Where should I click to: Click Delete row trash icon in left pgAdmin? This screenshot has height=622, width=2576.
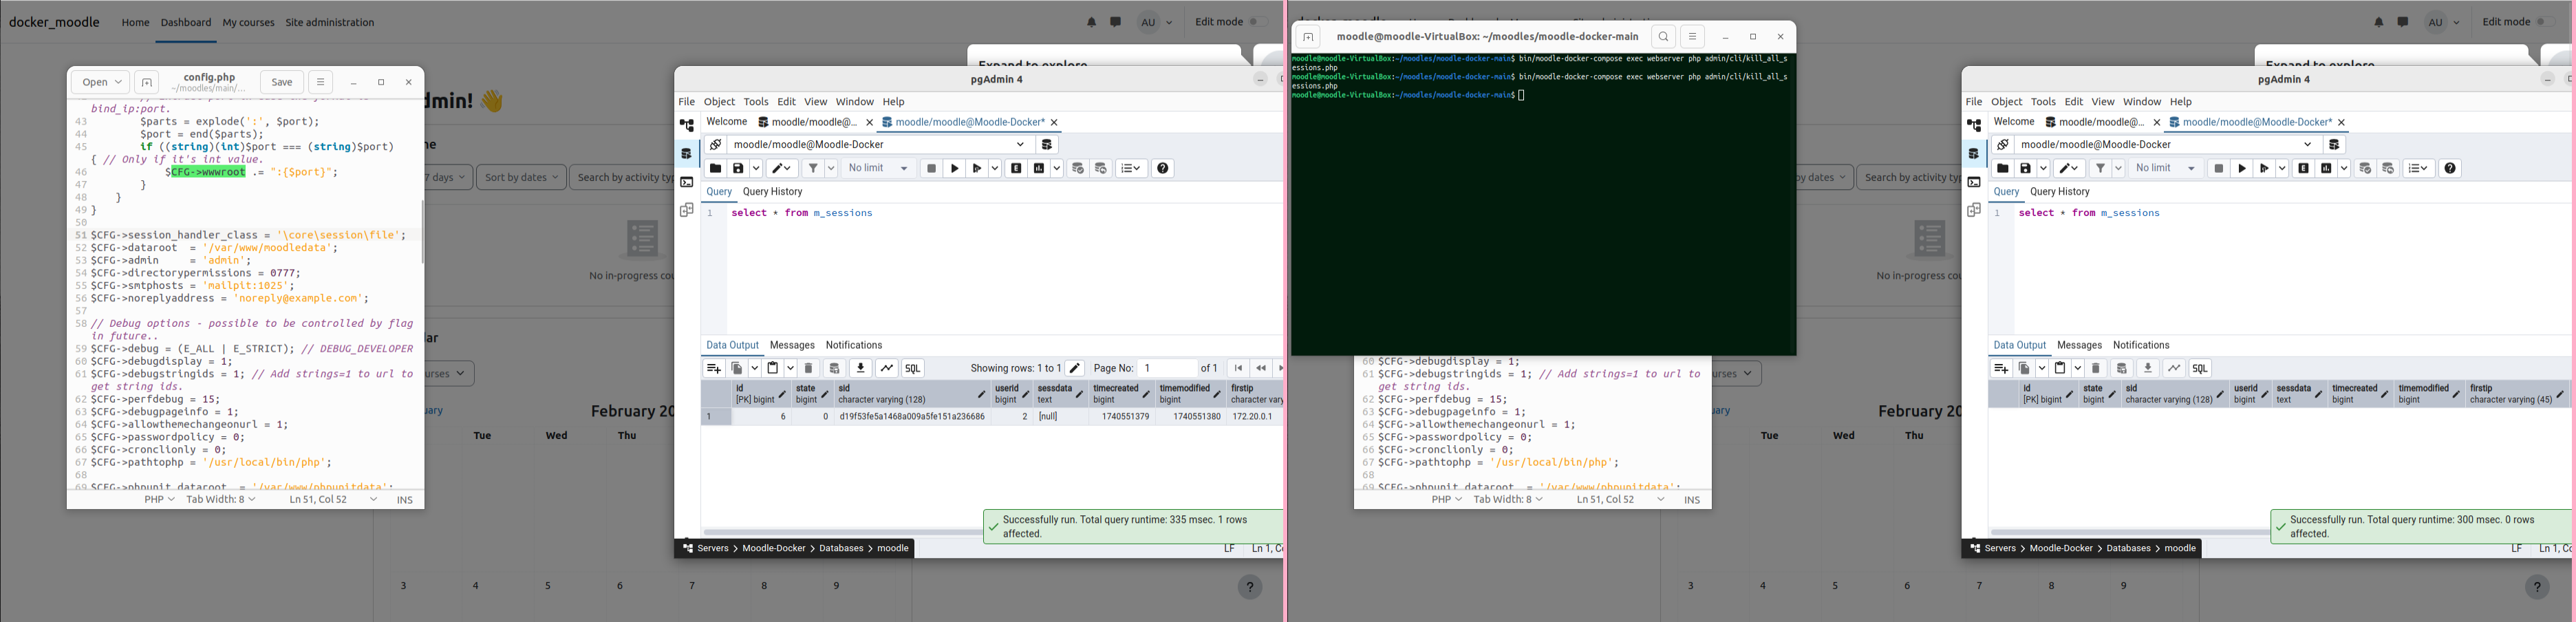(809, 369)
